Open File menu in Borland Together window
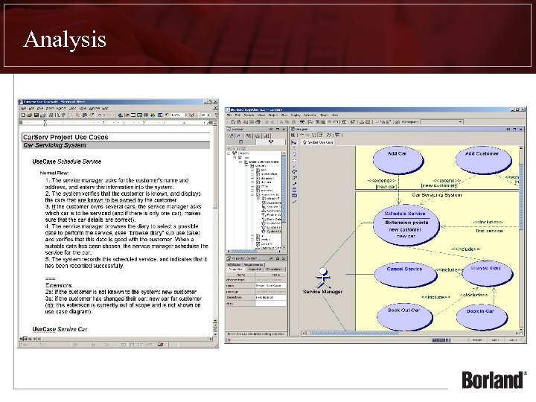 pos(229,115)
